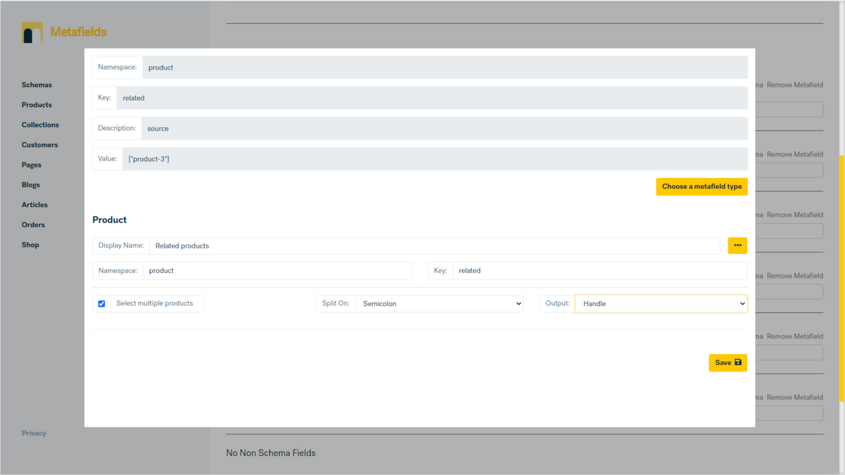Open the Split On dropdown showing Semicolon
The height and width of the screenshot is (475, 845).
coord(439,303)
